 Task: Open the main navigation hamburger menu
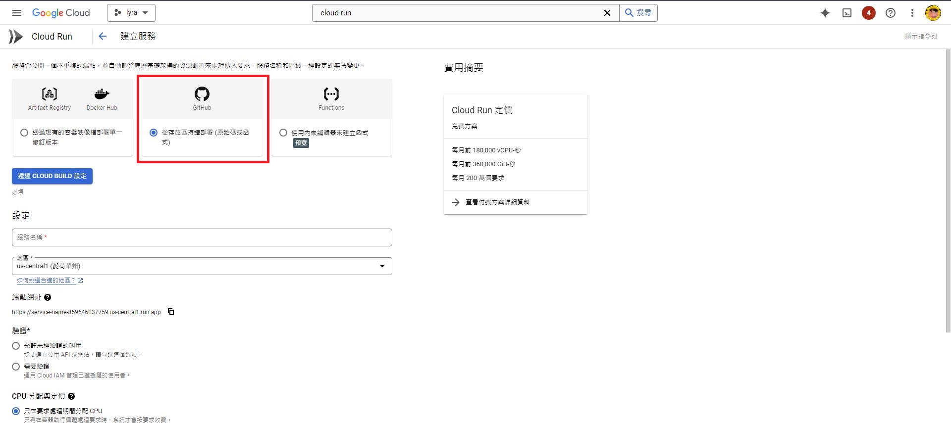(x=17, y=13)
